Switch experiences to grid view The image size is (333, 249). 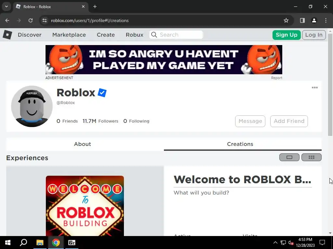(311, 157)
